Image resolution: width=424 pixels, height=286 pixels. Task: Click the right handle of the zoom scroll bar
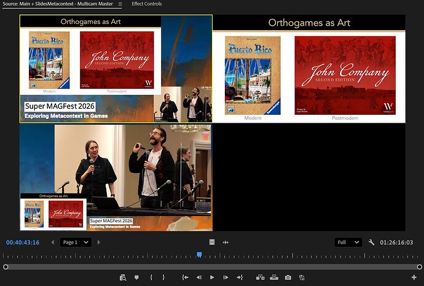click(x=420, y=267)
